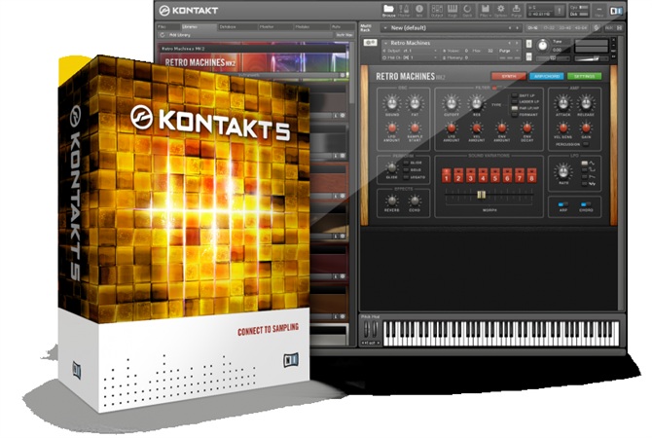Switch to the ARP/CHORD tab
Screen dimensions: 652x438
click(x=546, y=76)
